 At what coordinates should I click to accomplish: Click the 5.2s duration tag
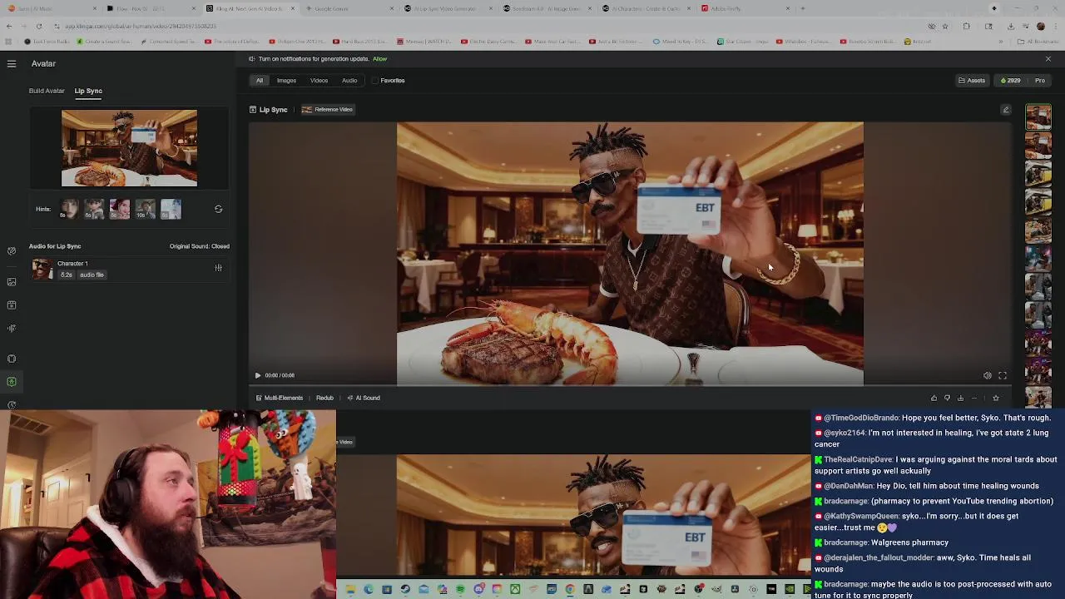[x=66, y=275]
